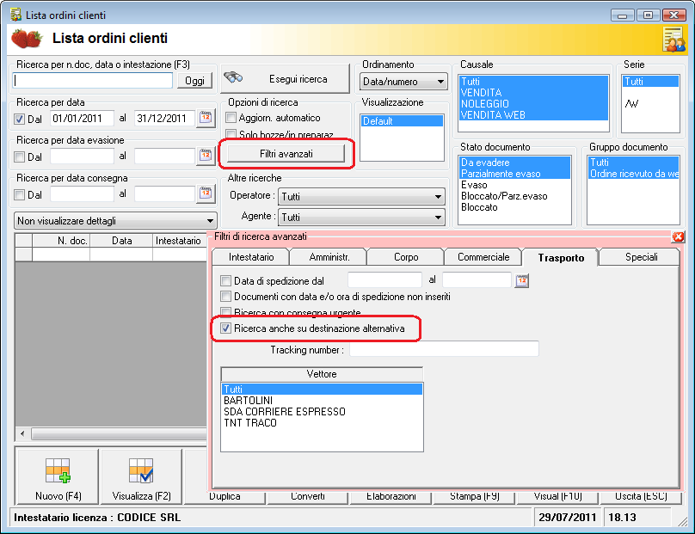The image size is (695, 534).
Task: Select VENDITA in Causale list
Action: [x=533, y=93]
